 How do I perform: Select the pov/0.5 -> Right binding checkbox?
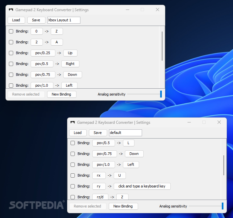pos(11,64)
